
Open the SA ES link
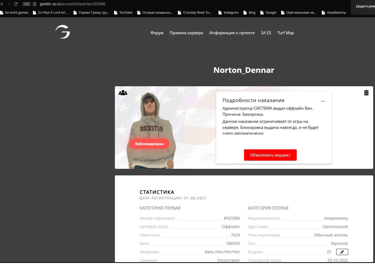coord(266,33)
